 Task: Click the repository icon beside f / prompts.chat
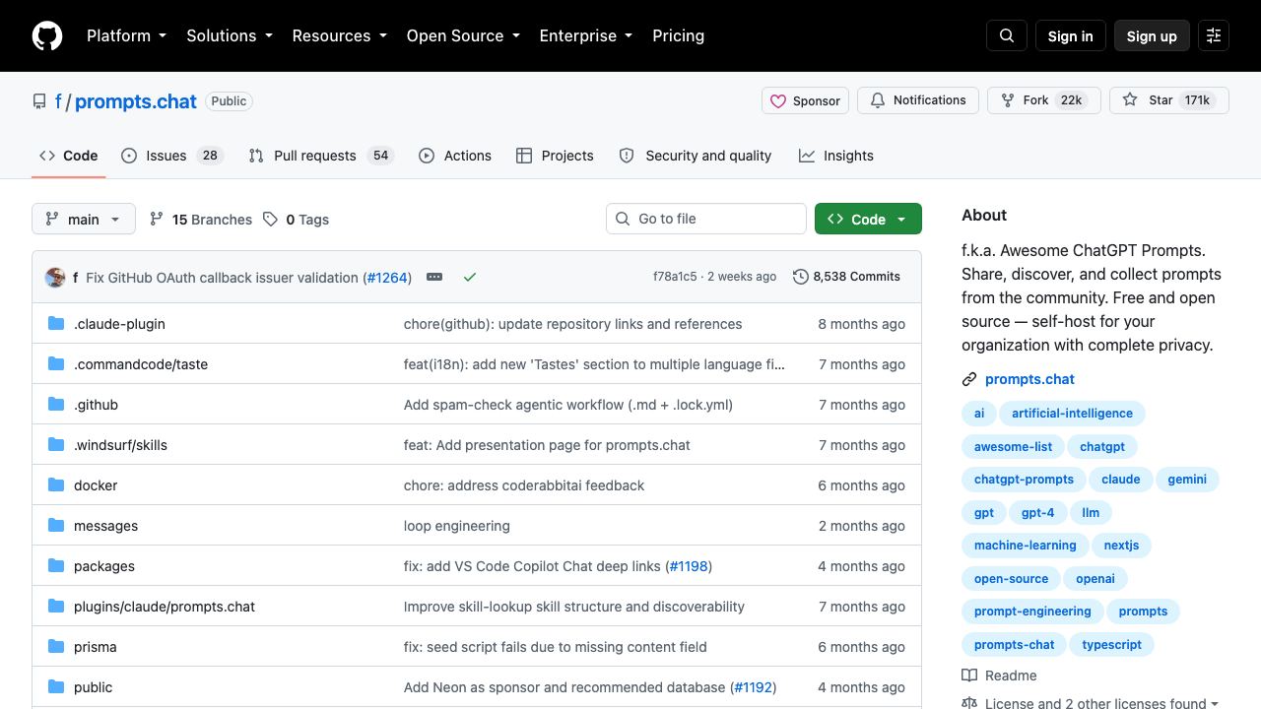39,101
